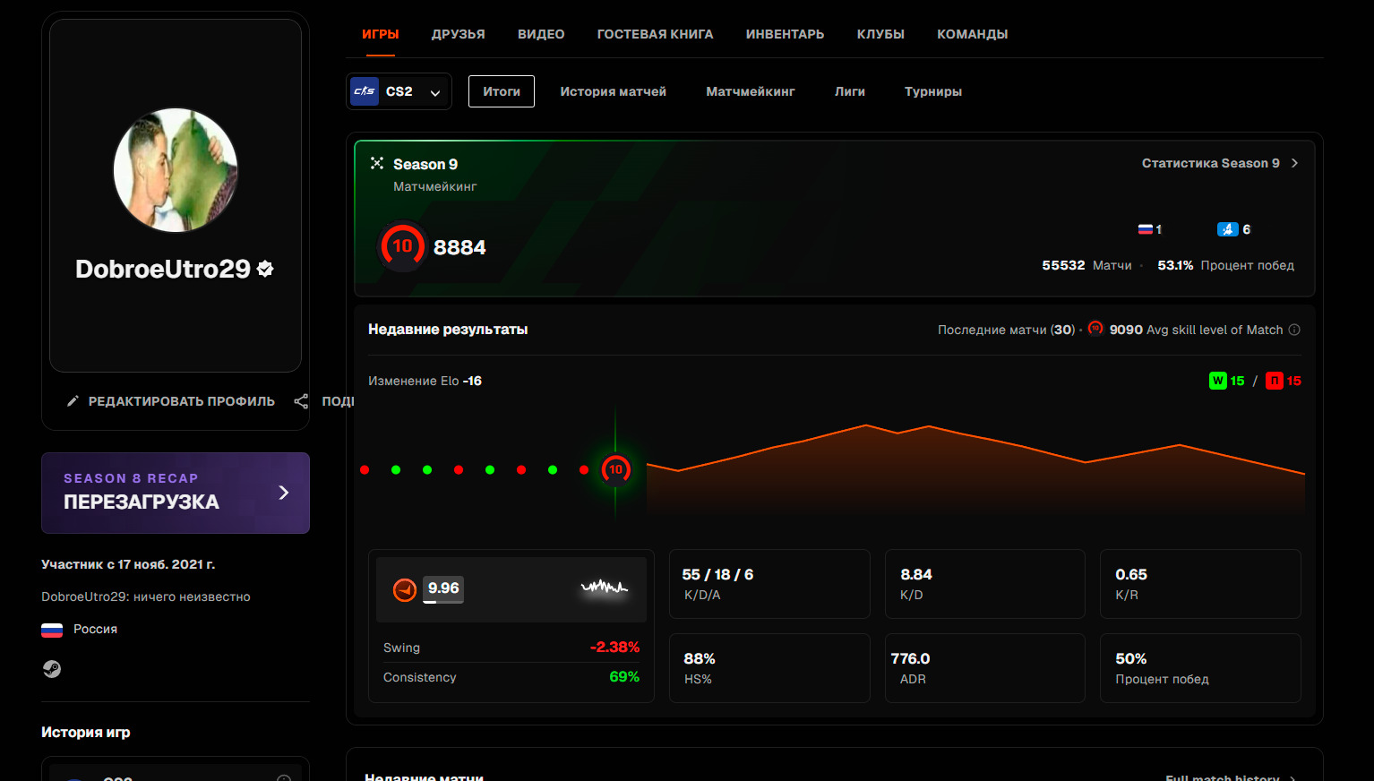Open the Турниры sub-tab
This screenshot has height=781, width=1374.
[x=933, y=91]
